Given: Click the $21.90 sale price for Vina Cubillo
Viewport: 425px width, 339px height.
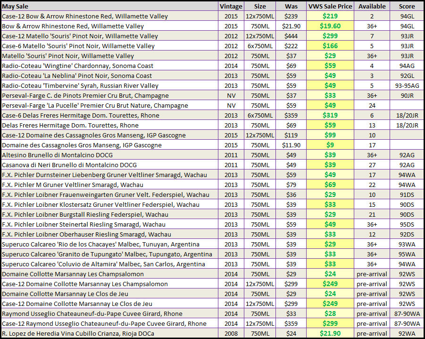Looking at the screenshot, I should 330,333.
